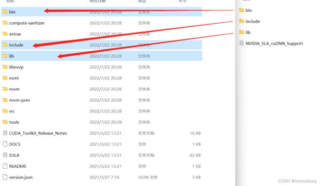Click the CUDA_Toolkit_Release_Notes document icon

click(x=5, y=133)
